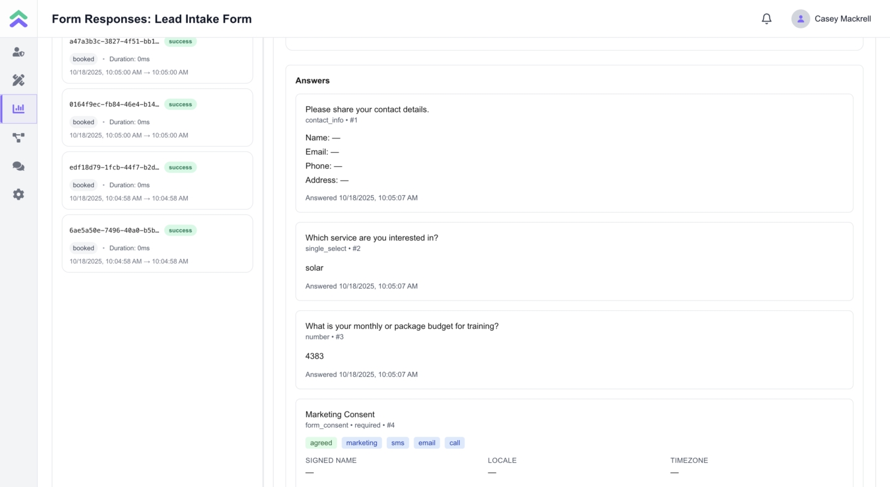Click the call consent tag
The width and height of the screenshot is (890, 487).
(x=454, y=443)
